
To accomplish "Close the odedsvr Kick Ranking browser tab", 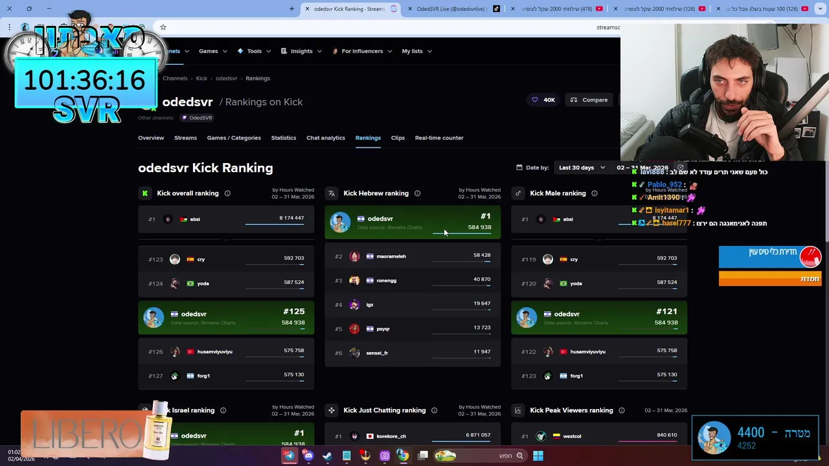I will [x=307, y=8].
